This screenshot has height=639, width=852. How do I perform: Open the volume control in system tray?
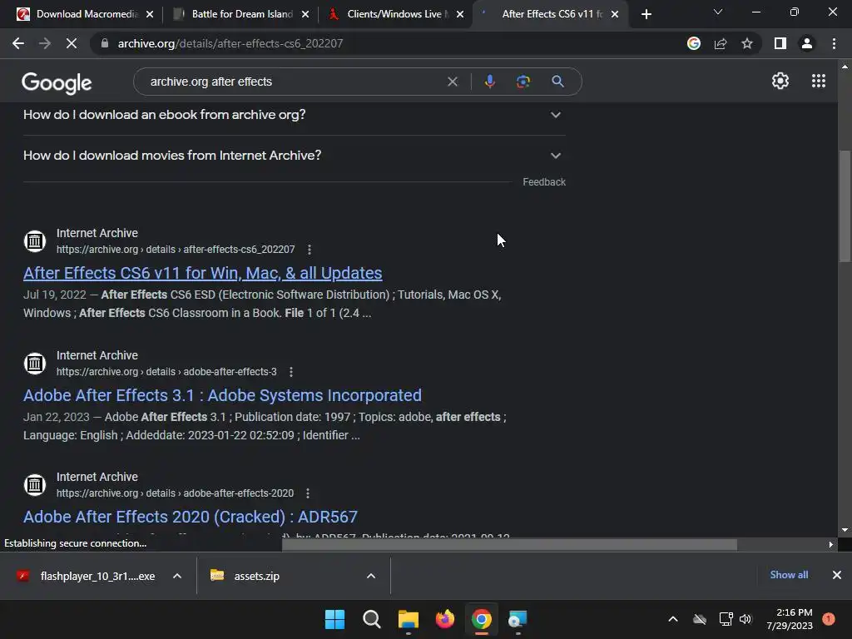[x=745, y=619]
